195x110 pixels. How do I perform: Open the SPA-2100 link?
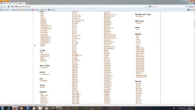[107, 59]
